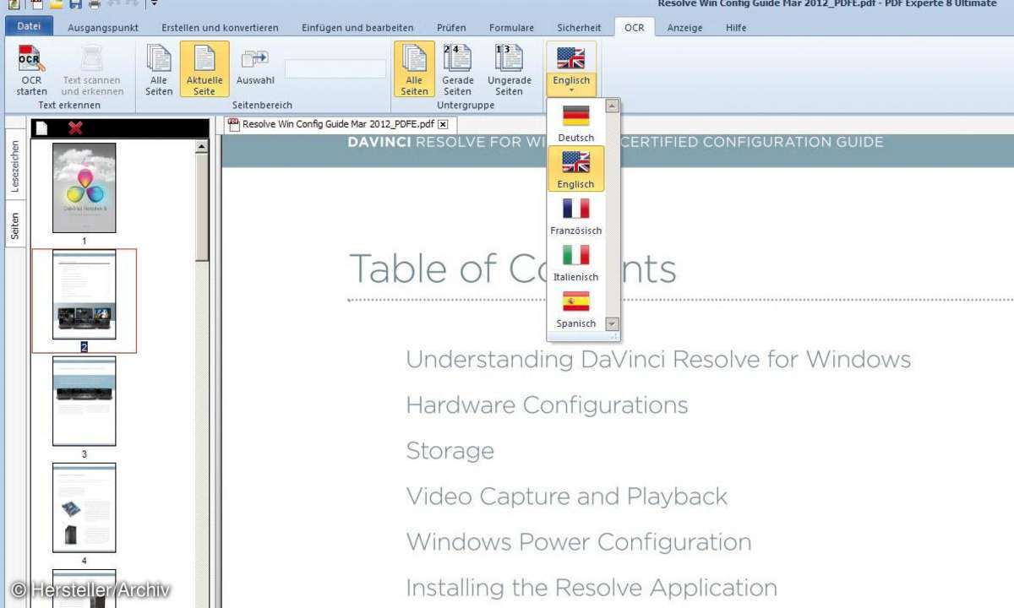Click 'Understanding DaVinci Resolve for Windows' entry

[658, 359]
